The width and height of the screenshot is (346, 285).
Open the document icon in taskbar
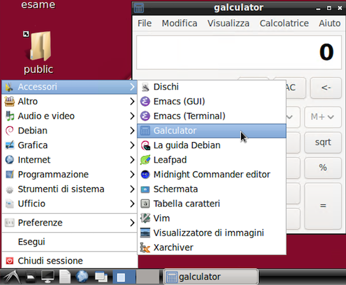[x=65, y=277]
